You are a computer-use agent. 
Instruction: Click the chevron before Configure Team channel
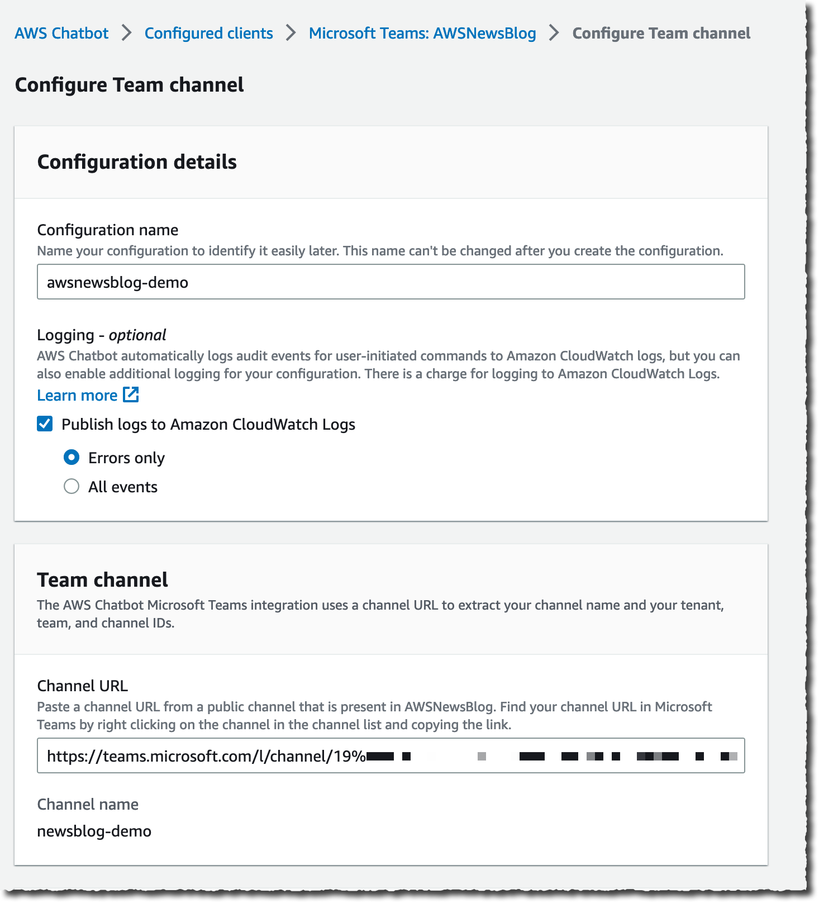554,33
